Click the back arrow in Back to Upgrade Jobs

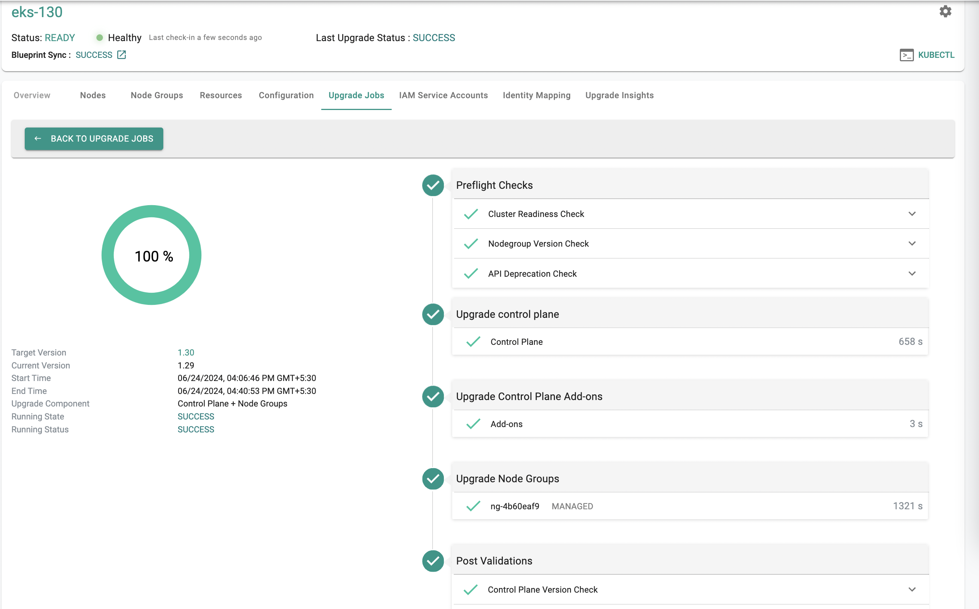38,138
